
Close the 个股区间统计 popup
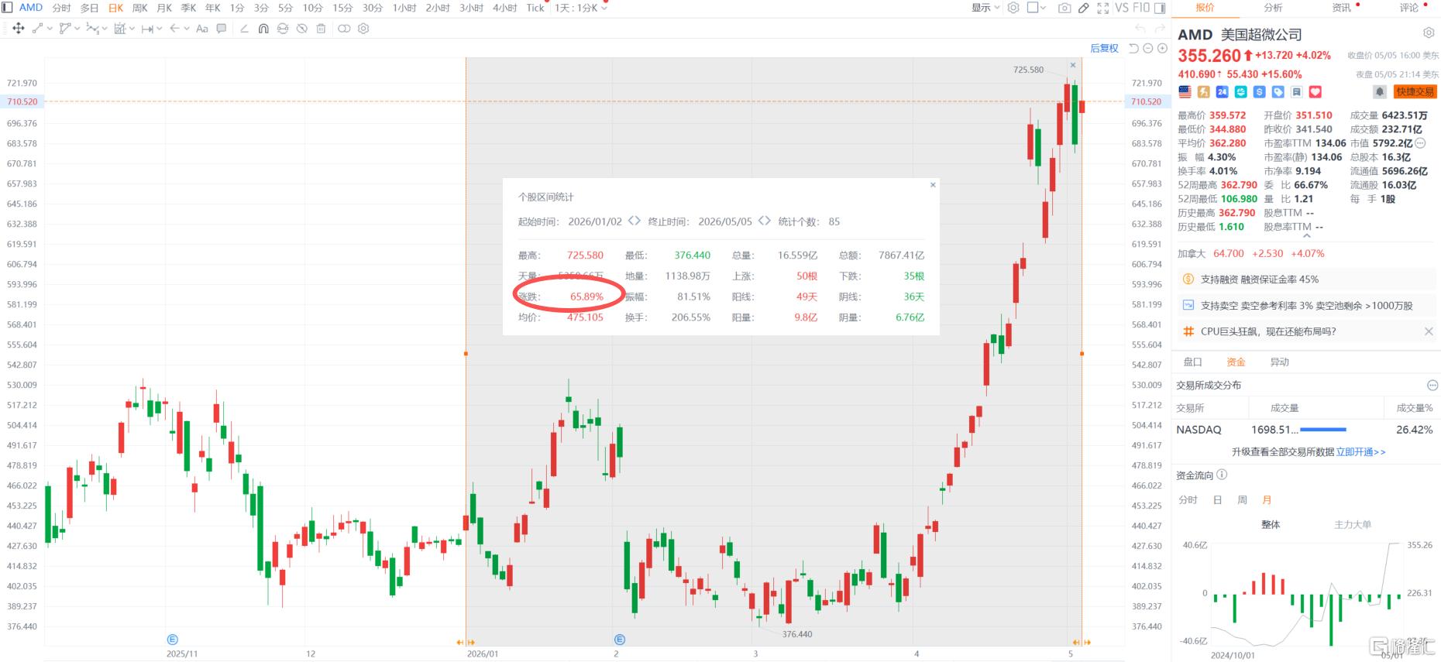[x=933, y=185]
